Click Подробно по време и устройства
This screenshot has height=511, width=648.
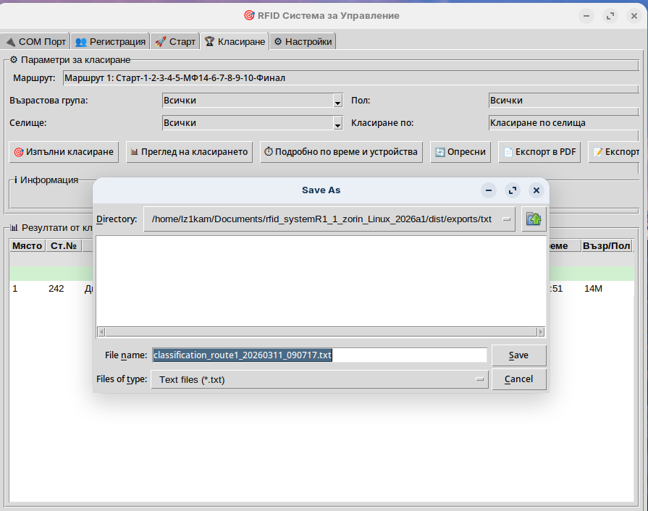(341, 152)
